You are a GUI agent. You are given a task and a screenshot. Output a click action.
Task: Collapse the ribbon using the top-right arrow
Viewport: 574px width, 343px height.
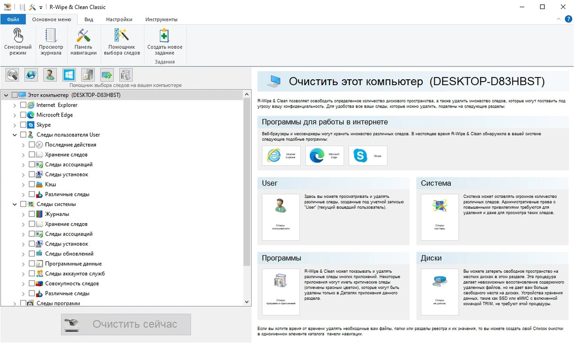point(558,19)
